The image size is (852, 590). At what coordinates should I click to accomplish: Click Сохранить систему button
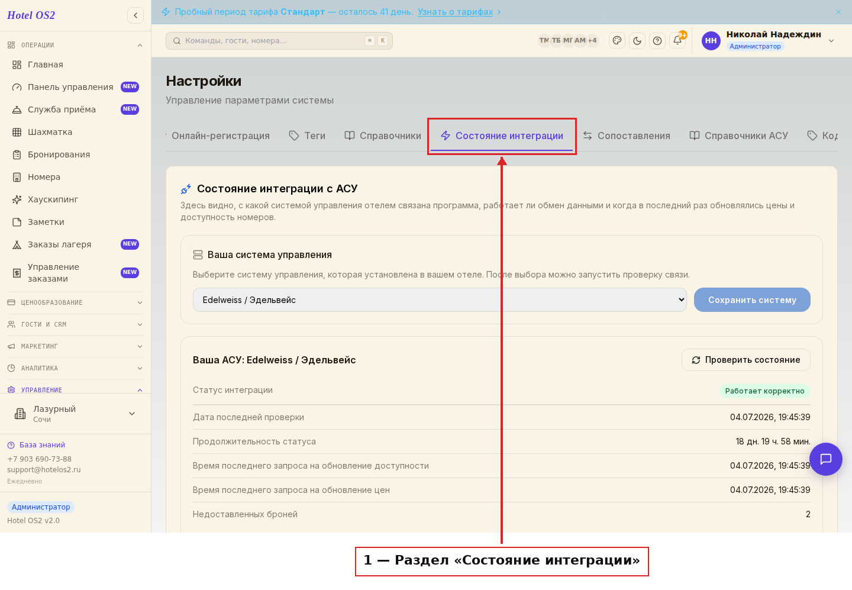[752, 300]
